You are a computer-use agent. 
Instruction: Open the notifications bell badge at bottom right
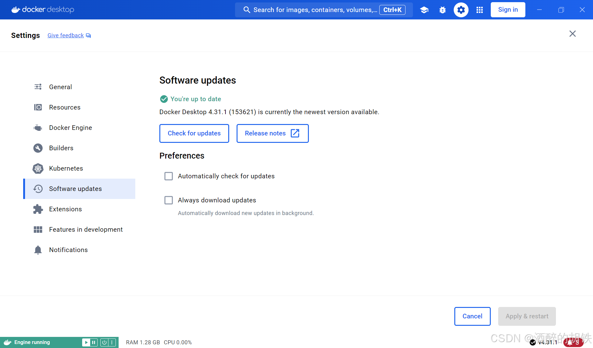click(573, 342)
